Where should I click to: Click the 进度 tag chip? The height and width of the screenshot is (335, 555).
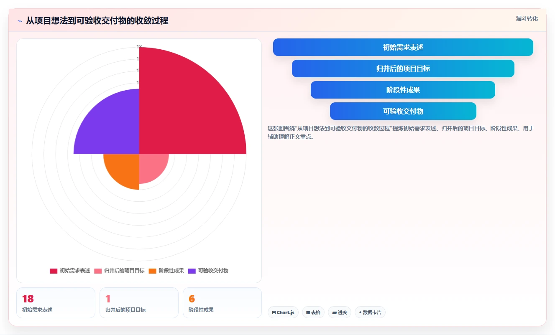340,312
